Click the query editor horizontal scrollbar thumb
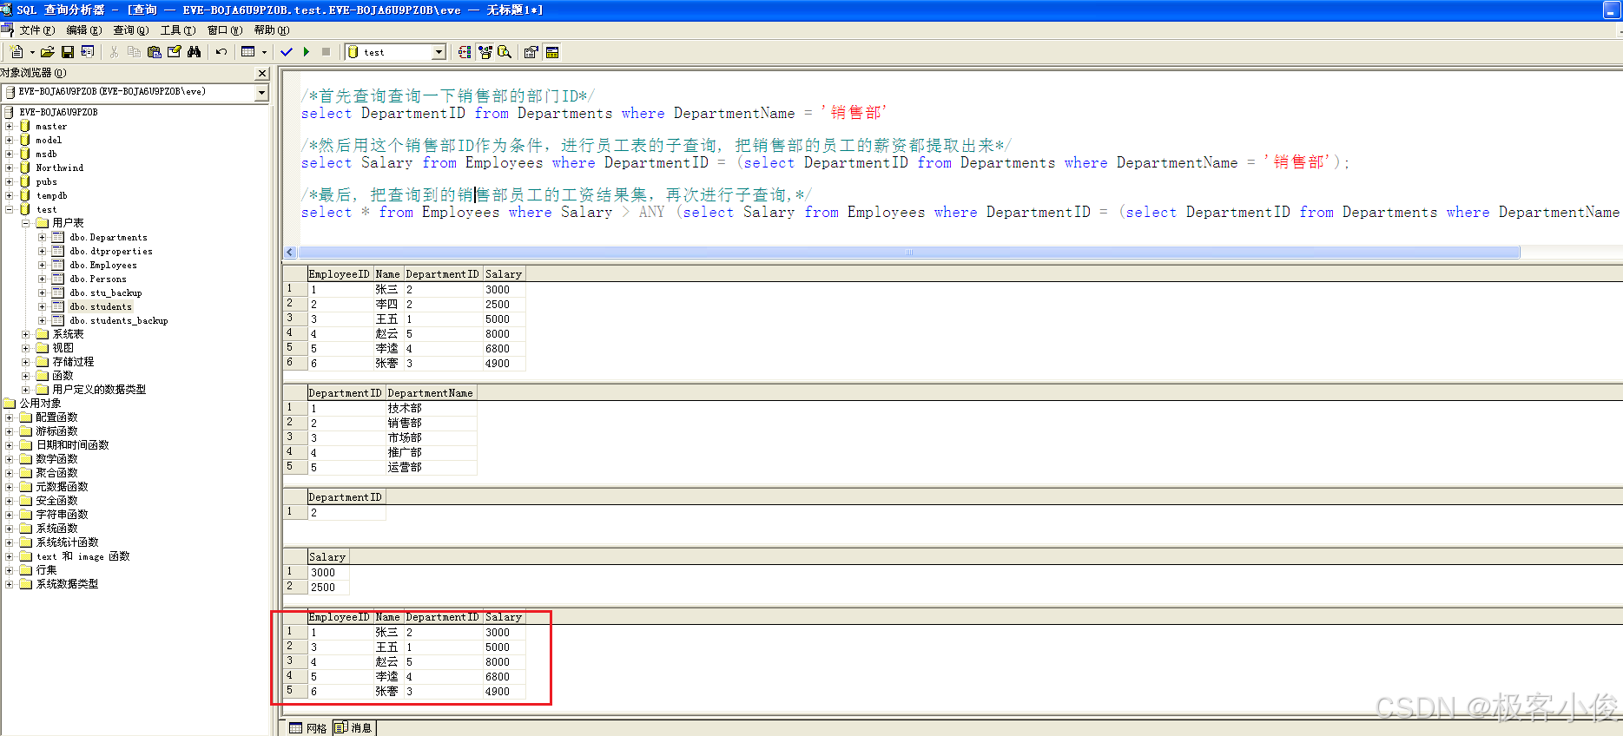Screen dimensions: 1623x736 (908, 253)
